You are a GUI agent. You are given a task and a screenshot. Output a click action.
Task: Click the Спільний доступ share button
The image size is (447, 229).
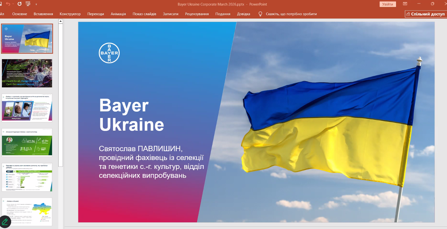[425, 14]
